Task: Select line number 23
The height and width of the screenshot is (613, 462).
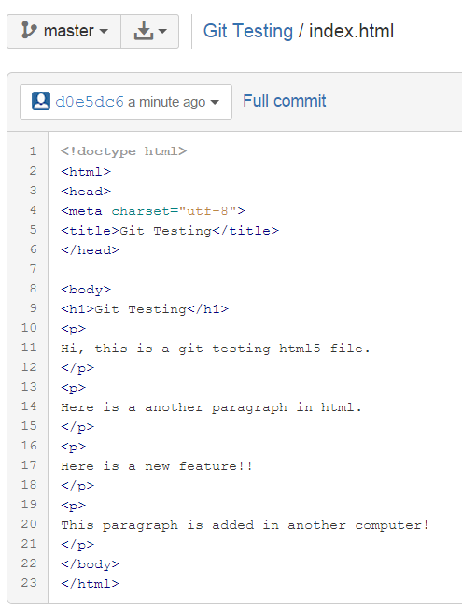Action: pos(29,583)
